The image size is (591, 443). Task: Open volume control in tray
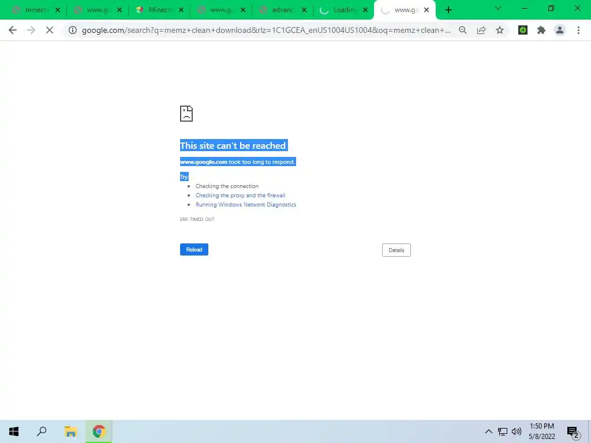[517, 431]
